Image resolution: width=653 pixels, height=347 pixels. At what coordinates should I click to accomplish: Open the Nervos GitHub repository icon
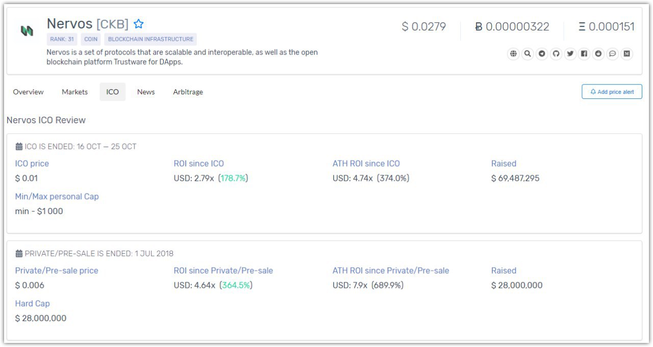556,54
